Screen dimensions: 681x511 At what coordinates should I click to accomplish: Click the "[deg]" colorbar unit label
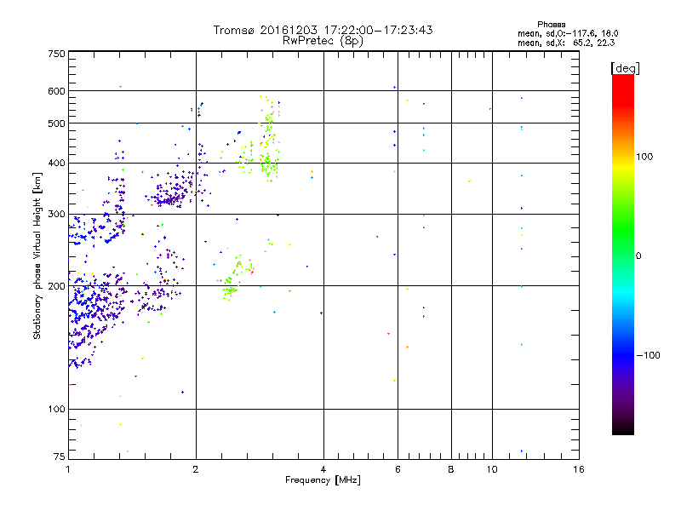click(625, 68)
